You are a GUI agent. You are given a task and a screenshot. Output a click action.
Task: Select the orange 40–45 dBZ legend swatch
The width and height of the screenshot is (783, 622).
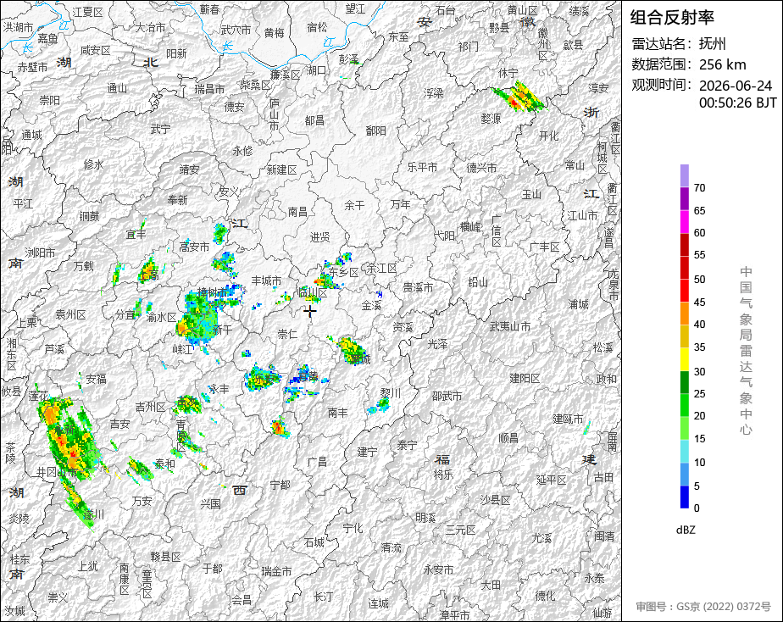684,314
